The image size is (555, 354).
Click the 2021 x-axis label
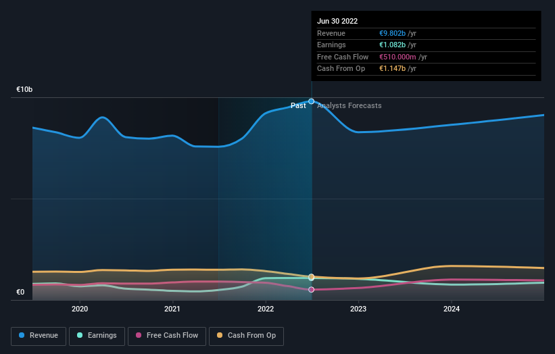click(x=172, y=309)
